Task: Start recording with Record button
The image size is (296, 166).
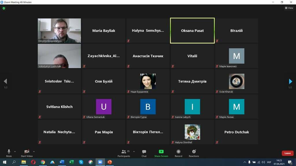Action: [178, 153]
